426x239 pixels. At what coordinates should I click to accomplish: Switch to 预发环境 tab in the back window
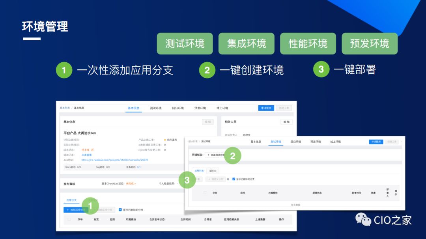click(200, 108)
